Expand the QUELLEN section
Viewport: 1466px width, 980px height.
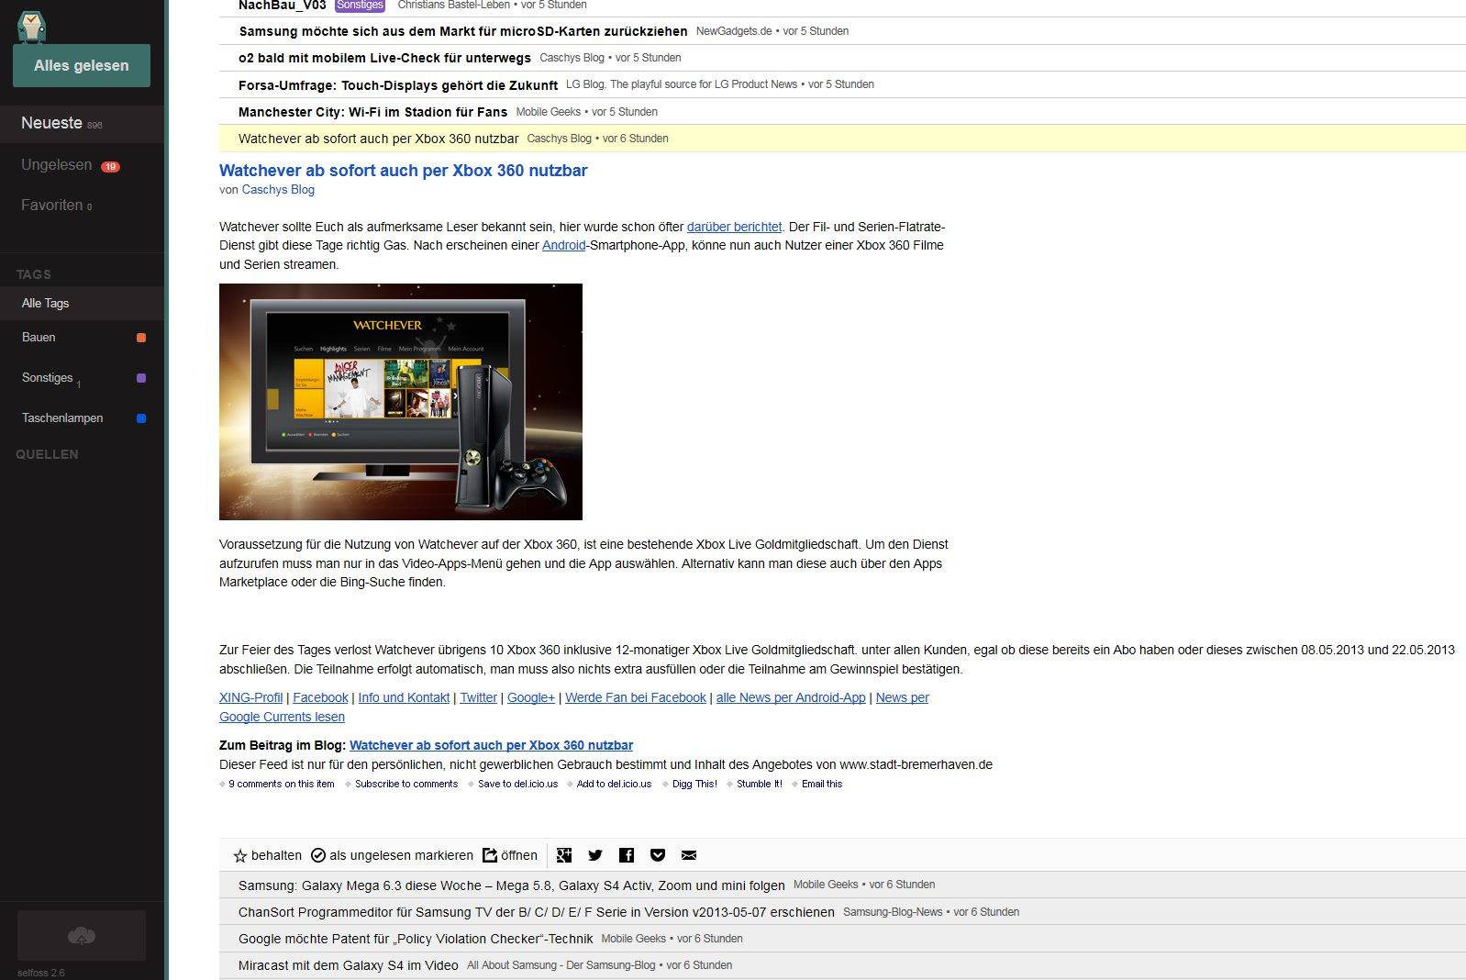point(47,454)
